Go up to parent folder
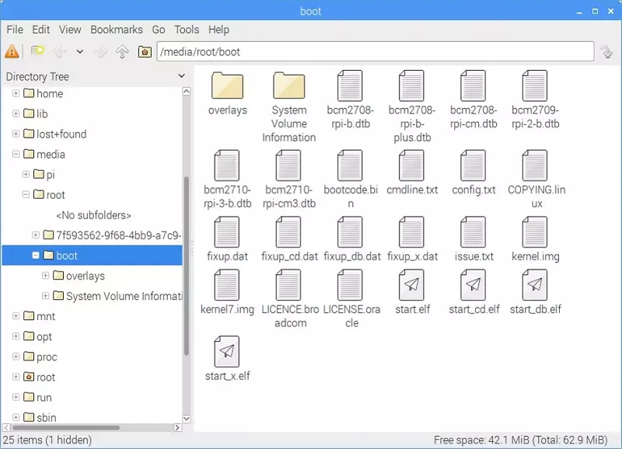This screenshot has width=622, height=449. pos(122,52)
